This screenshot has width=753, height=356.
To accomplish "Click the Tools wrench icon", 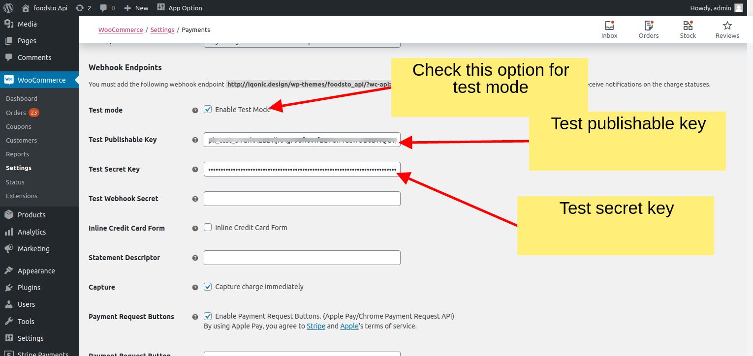I will (x=9, y=321).
